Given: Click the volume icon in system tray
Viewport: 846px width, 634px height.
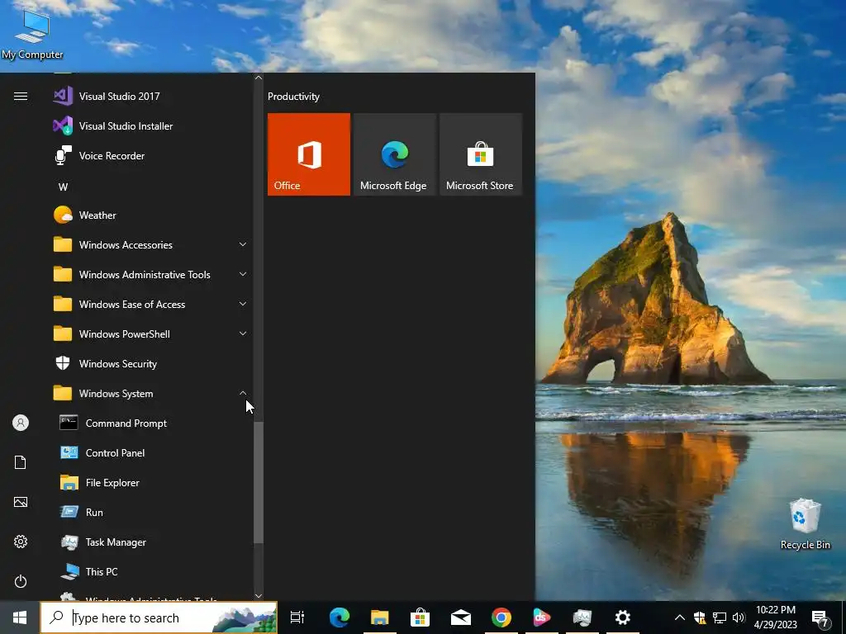Looking at the screenshot, I should click(739, 617).
